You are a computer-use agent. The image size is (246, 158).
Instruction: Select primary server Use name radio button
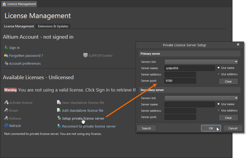(219, 68)
